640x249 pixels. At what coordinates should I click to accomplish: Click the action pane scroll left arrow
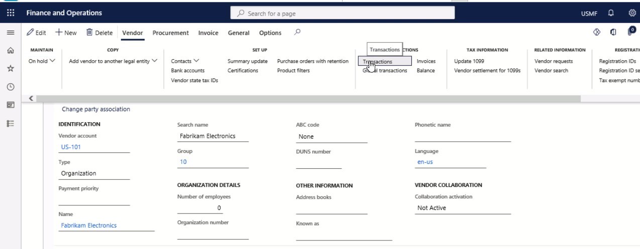(31, 98)
